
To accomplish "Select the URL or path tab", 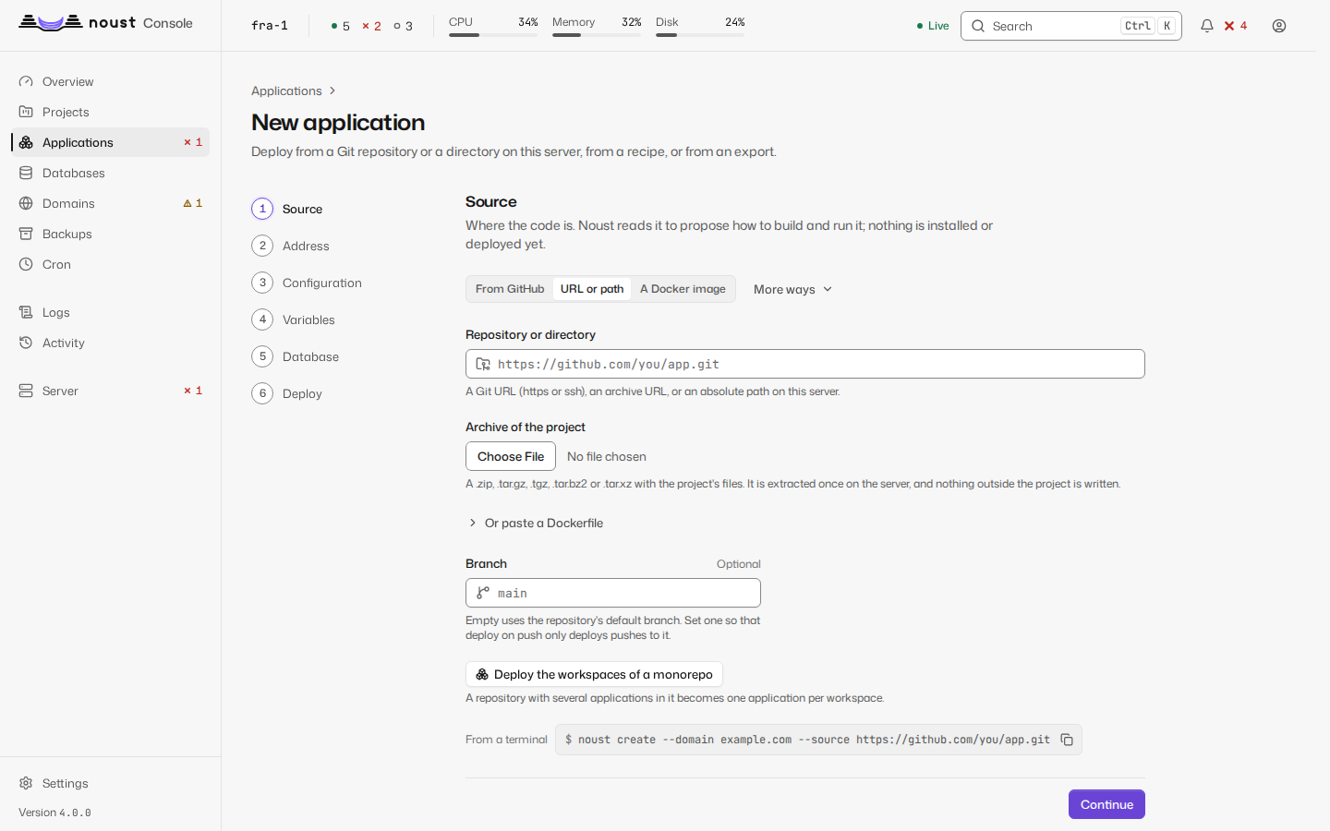I will tap(592, 289).
